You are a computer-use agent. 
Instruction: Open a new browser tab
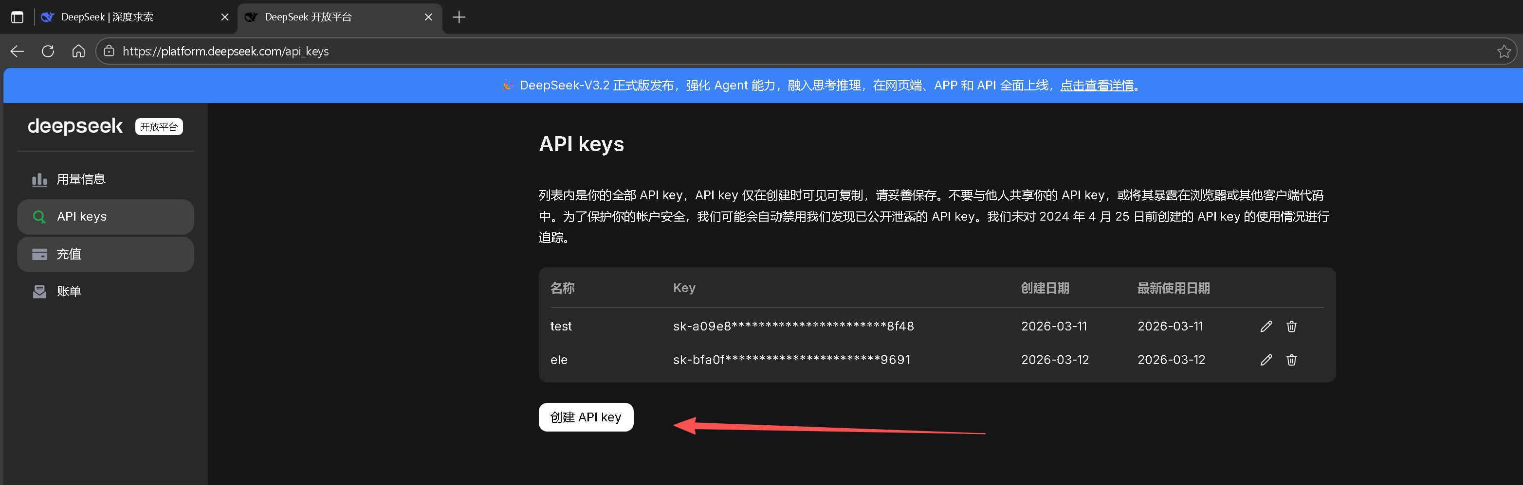point(459,17)
